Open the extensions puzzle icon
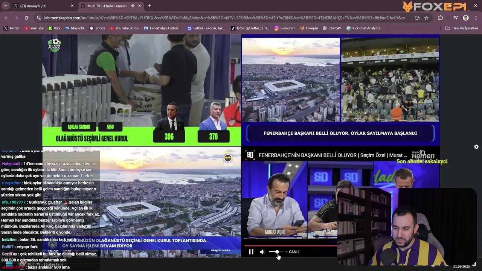482x271 pixels. tap(441, 18)
